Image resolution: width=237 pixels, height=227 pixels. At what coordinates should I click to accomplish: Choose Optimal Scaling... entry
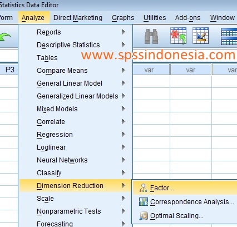185,216
